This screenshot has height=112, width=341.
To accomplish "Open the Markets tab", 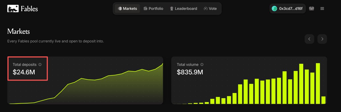I will 127,9.
